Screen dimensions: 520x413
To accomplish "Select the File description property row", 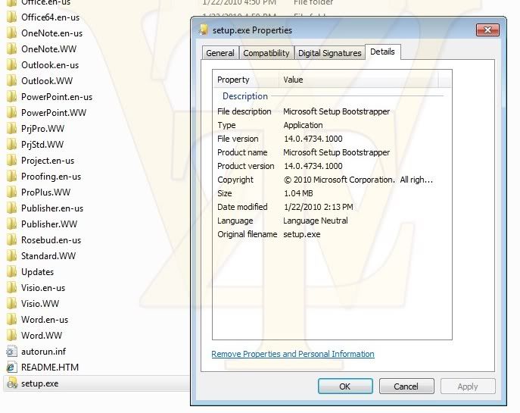I will point(332,111).
